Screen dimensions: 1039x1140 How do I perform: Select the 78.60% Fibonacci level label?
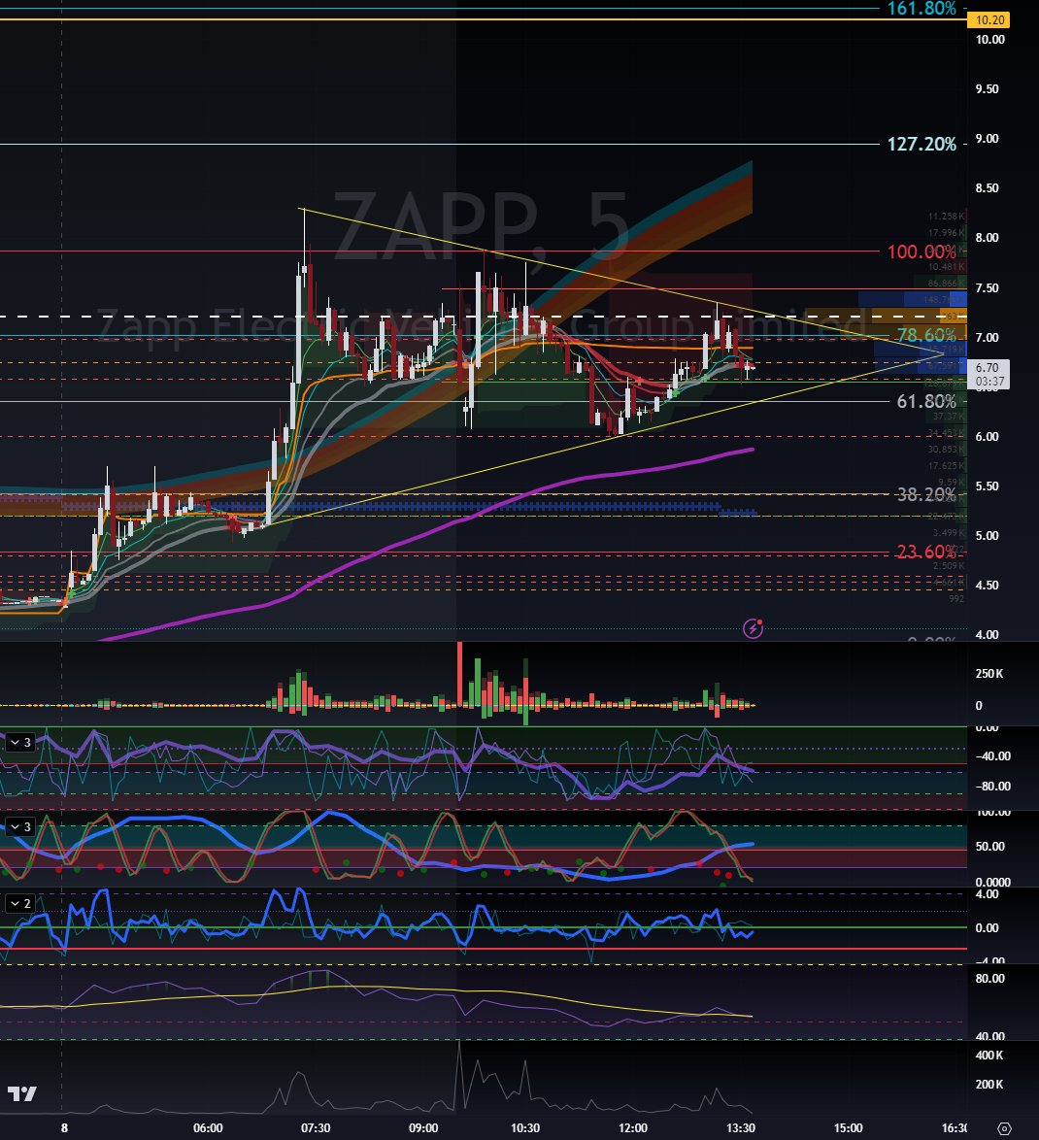(x=925, y=335)
